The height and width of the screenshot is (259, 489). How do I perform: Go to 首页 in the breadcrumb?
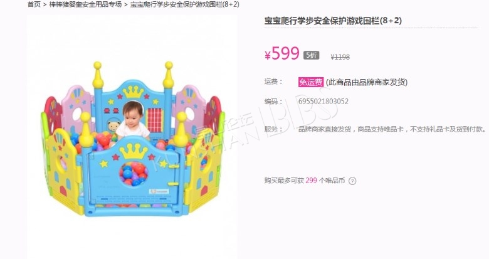pyautogui.click(x=34, y=4)
